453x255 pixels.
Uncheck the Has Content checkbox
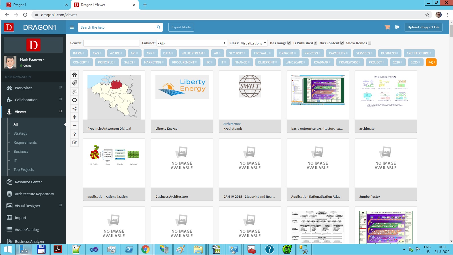point(342,43)
